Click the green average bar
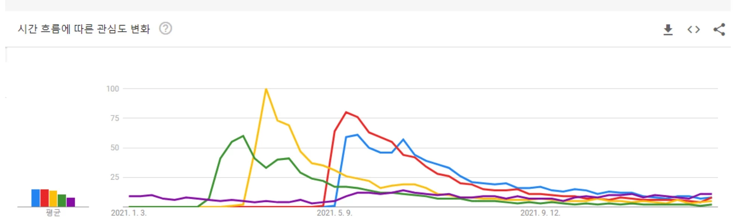 point(62,201)
